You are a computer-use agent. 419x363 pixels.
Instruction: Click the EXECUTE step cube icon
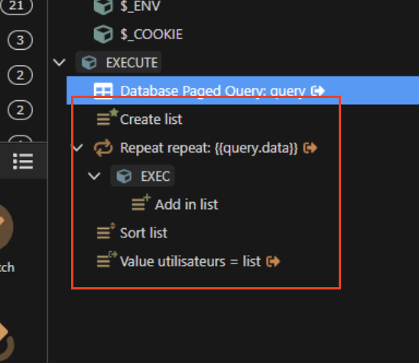click(89, 63)
